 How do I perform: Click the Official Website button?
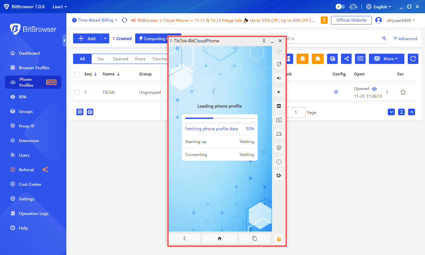(351, 20)
